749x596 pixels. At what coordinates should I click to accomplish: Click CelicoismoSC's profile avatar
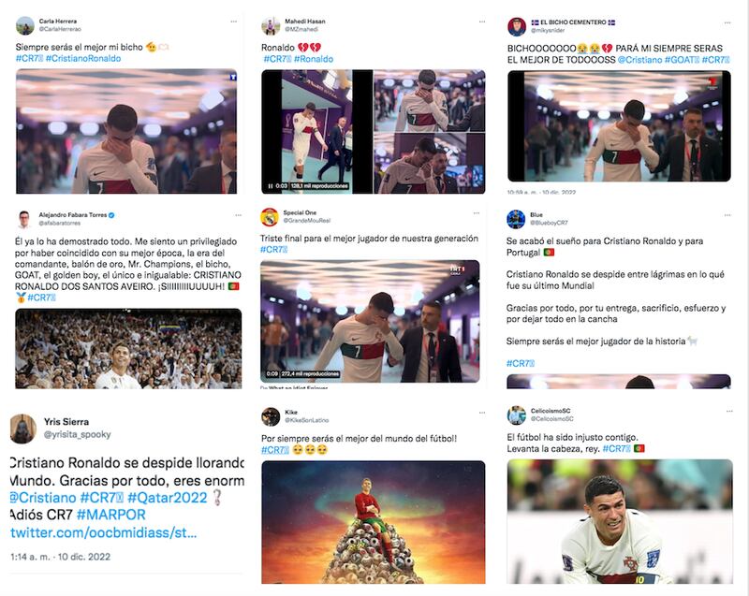click(517, 415)
